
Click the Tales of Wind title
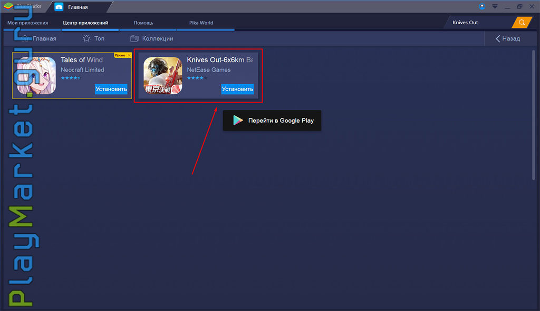82,60
